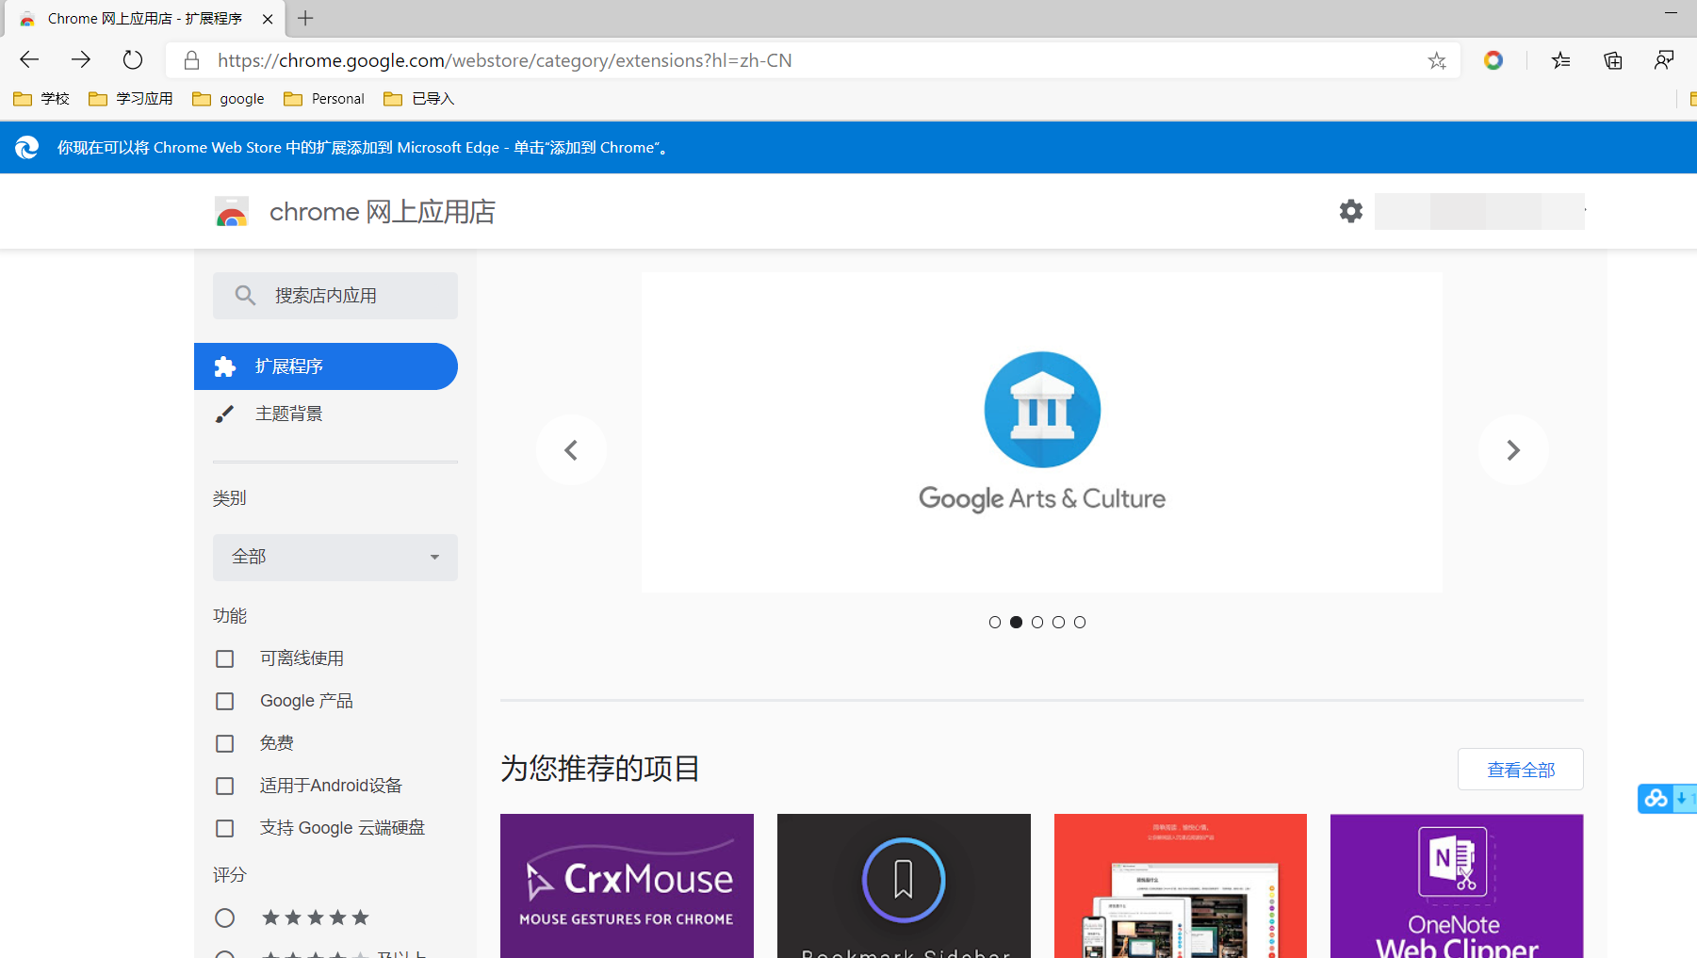Click the browser favorites star icon
The height and width of the screenshot is (958, 1697).
tap(1437, 60)
